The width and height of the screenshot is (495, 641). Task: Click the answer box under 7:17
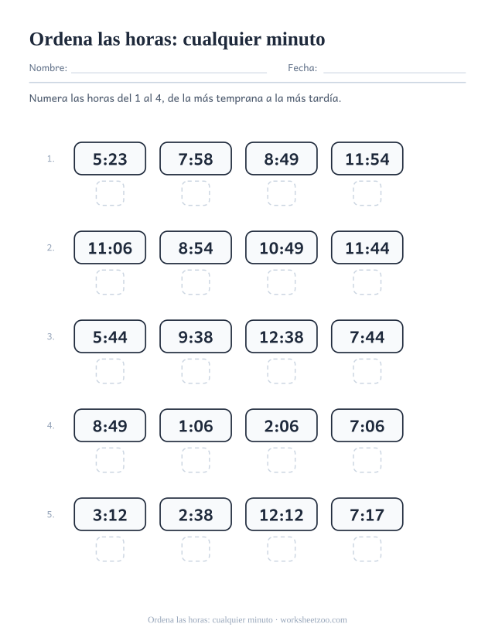coord(367,549)
